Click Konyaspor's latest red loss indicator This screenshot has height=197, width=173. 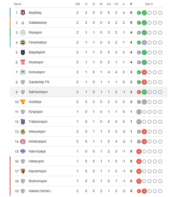(144, 72)
